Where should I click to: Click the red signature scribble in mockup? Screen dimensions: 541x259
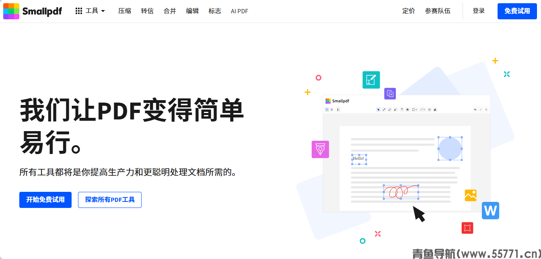[x=401, y=192]
